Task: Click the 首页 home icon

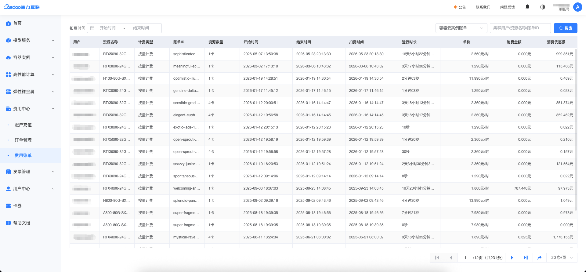Action: tap(8, 23)
